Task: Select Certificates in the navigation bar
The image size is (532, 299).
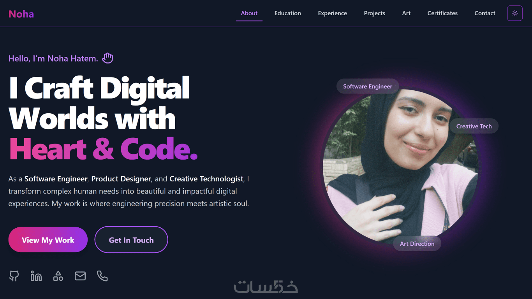Action: click(442, 13)
